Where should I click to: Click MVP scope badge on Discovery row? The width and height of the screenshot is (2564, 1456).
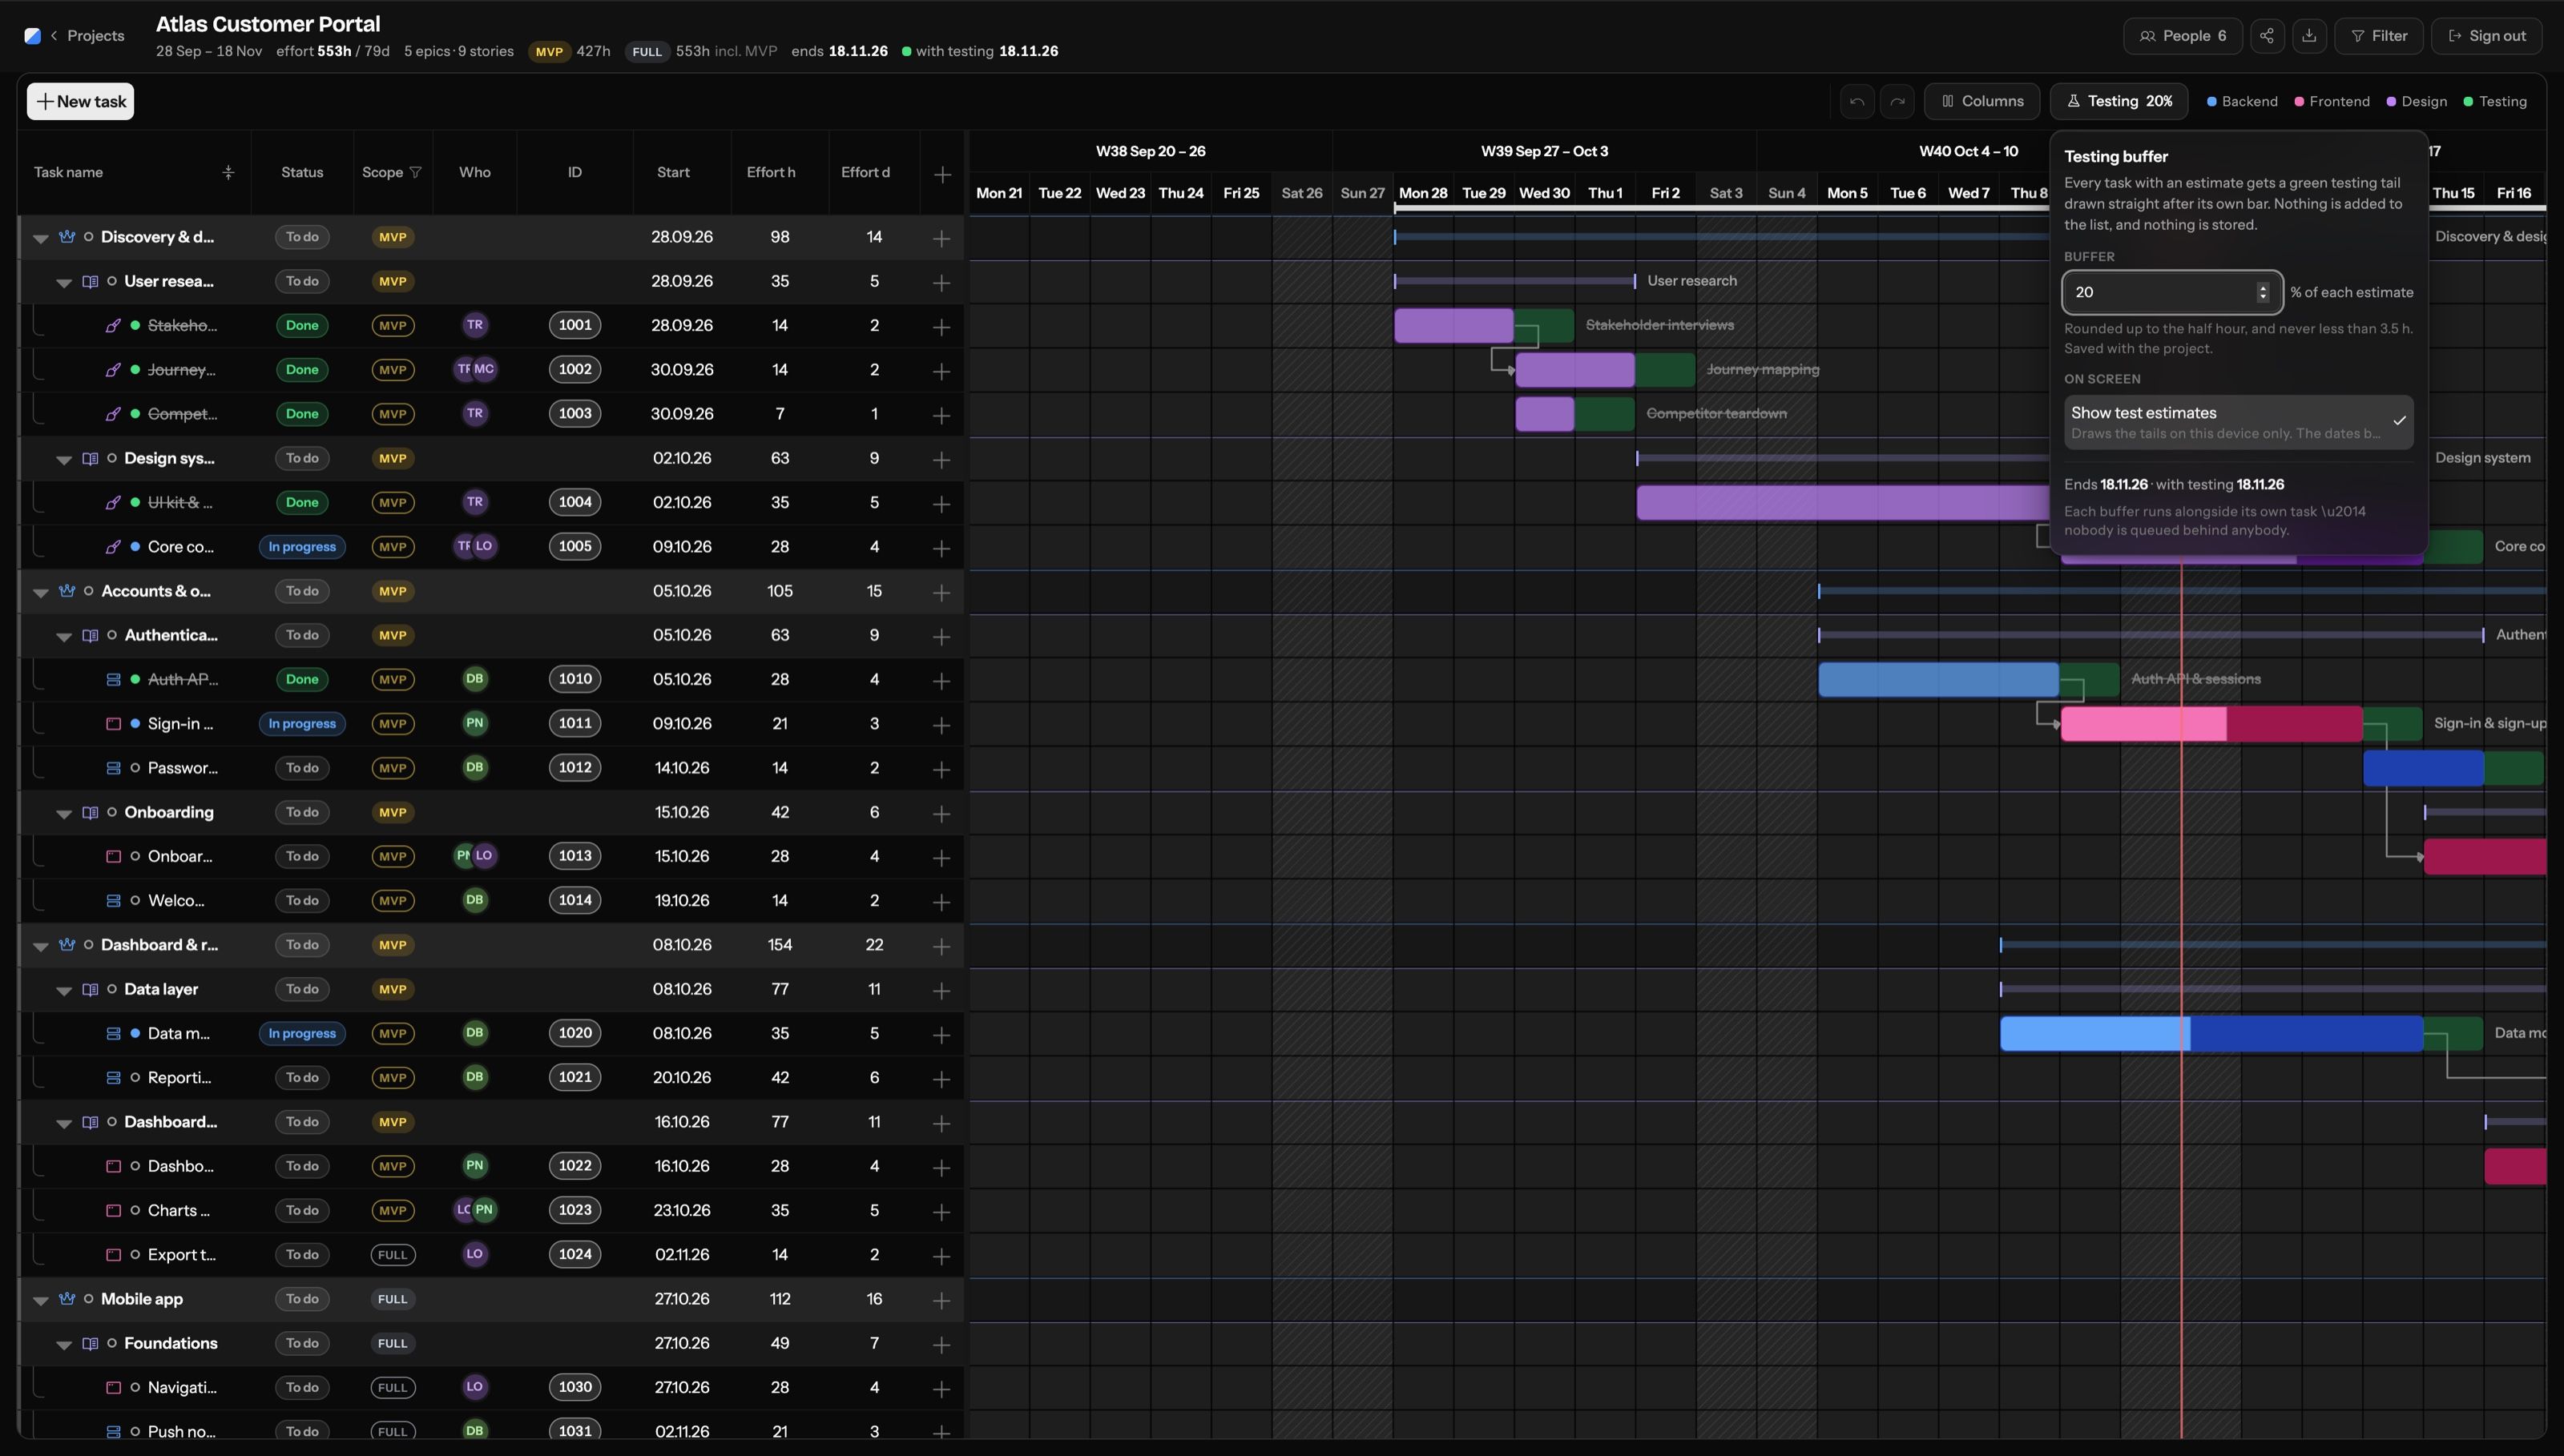pos(392,237)
